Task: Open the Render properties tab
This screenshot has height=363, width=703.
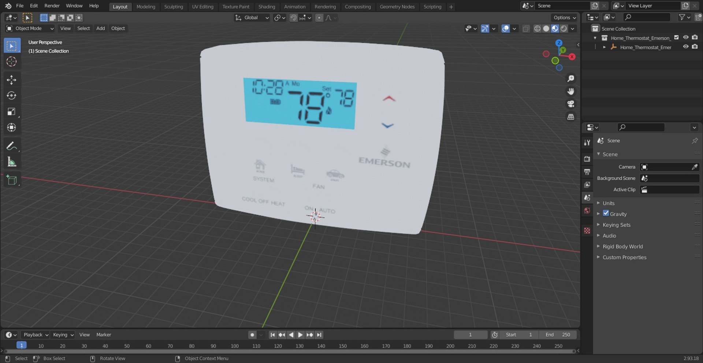Action: tap(587, 159)
